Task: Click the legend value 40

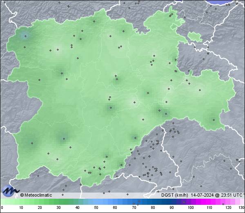Action: pyautogui.click(x=78, y=208)
